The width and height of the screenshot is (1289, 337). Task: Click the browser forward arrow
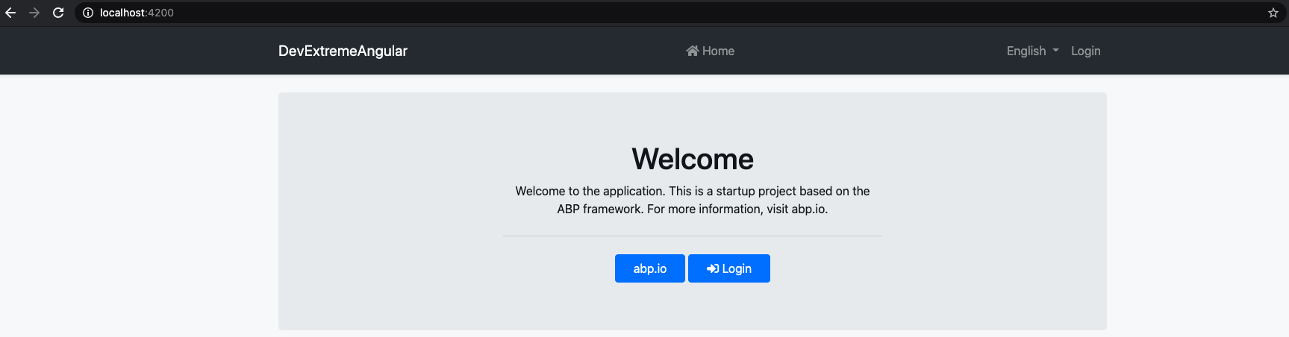point(34,13)
